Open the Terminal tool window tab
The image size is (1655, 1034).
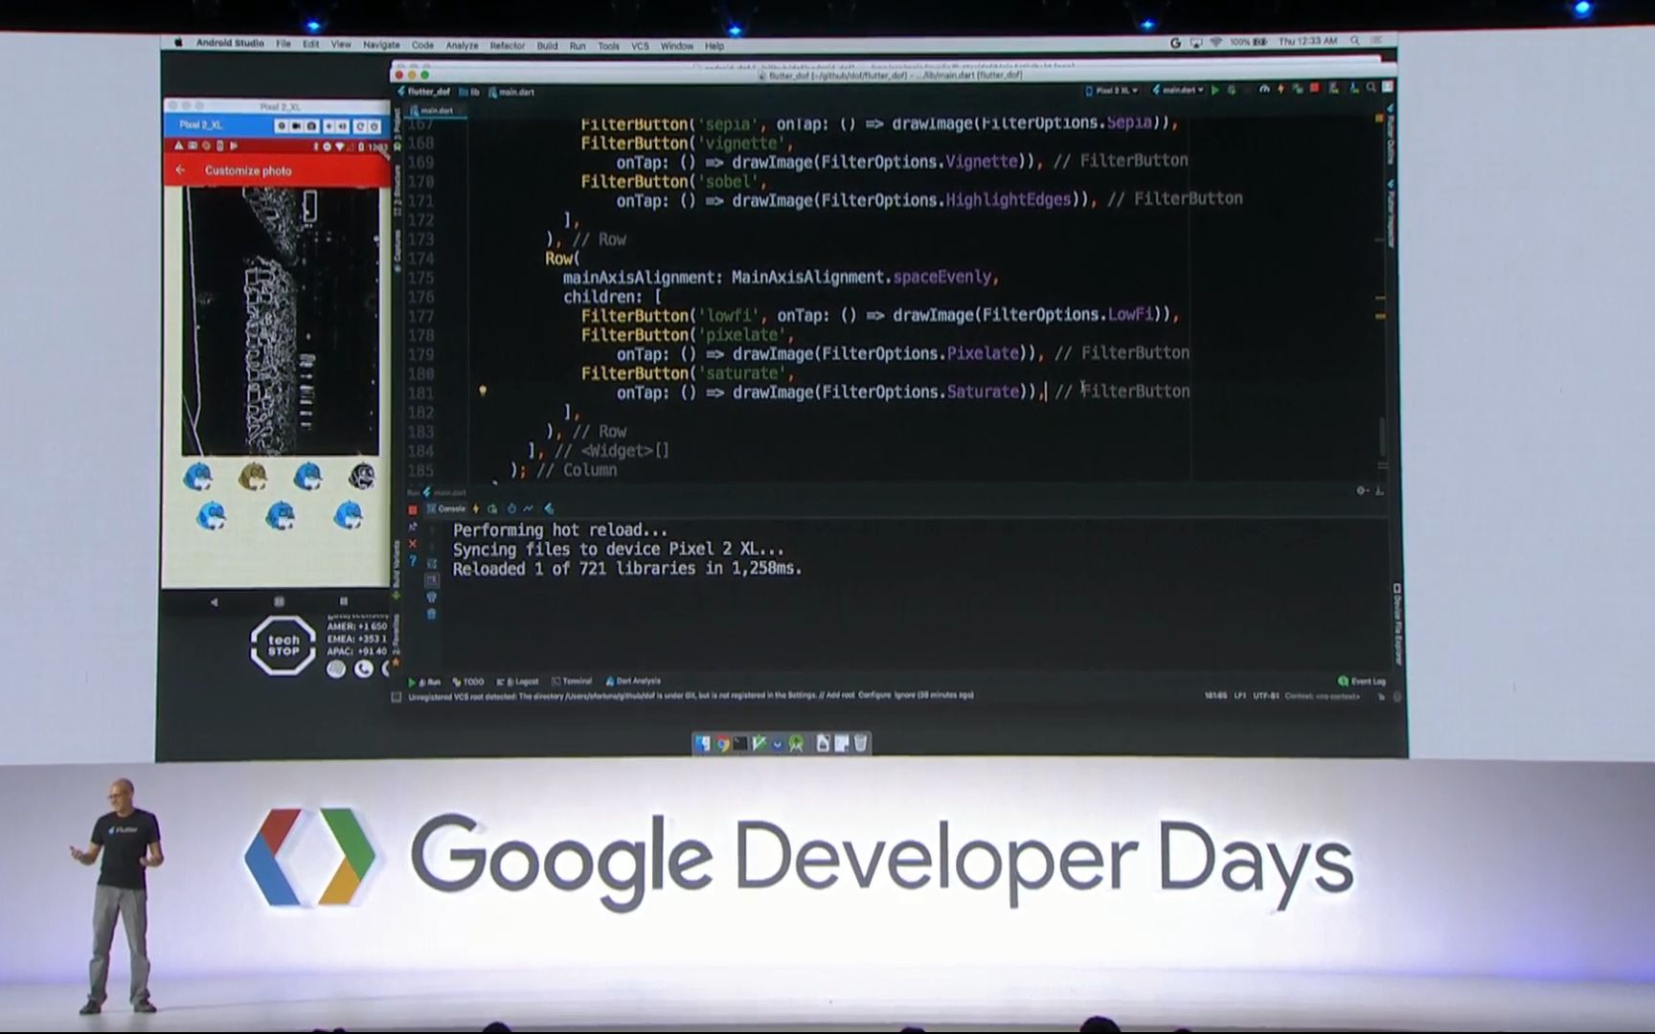coord(572,682)
